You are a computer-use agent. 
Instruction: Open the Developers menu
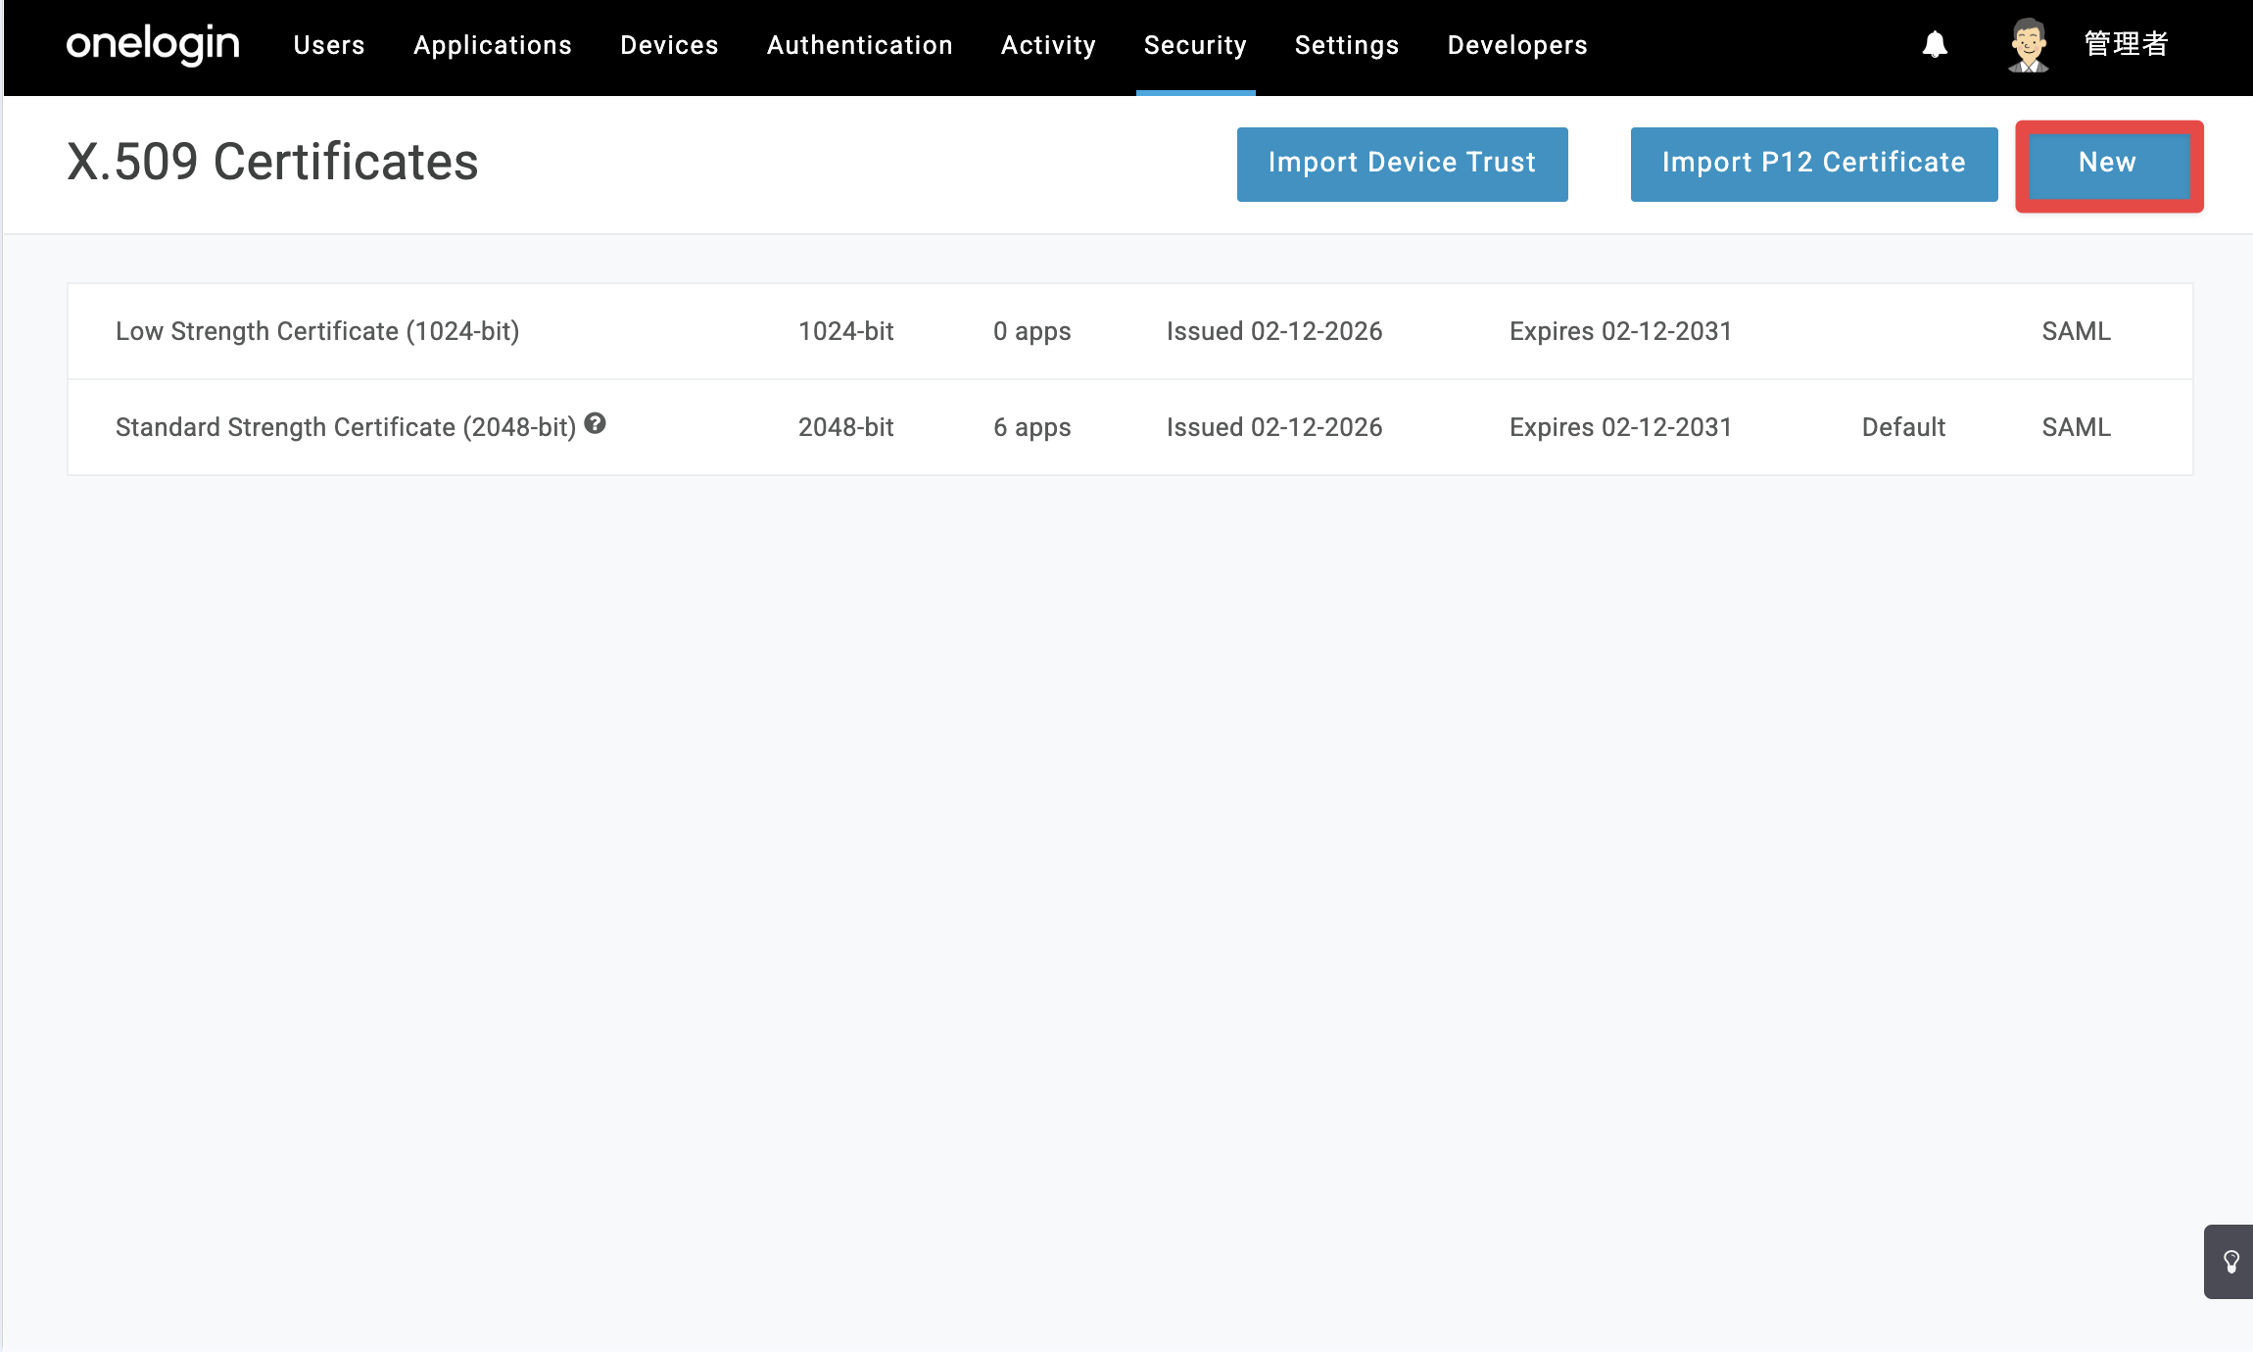[x=1517, y=45]
